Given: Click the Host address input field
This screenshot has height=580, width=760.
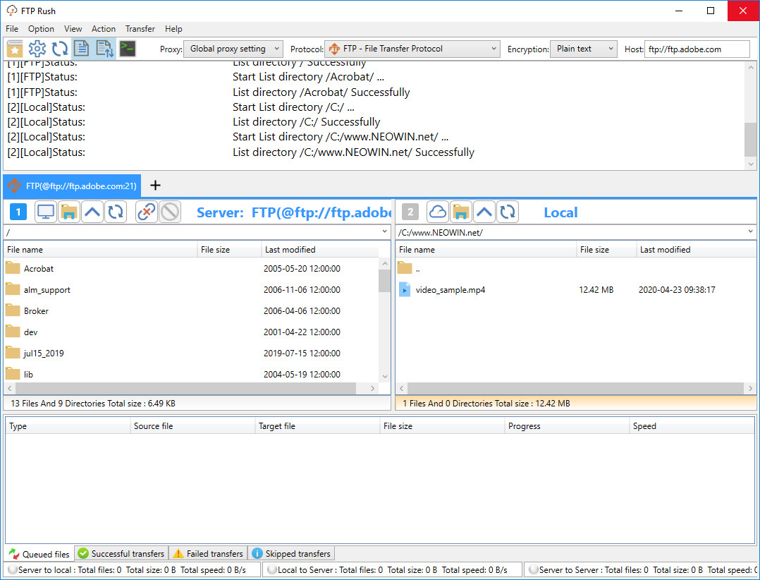Looking at the screenshot, I should 697,49.
